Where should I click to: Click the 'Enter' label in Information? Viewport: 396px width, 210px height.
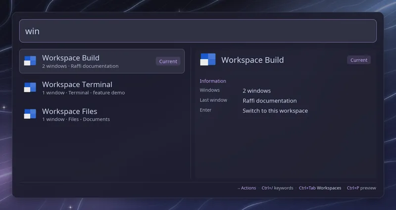tap(205, 110)
